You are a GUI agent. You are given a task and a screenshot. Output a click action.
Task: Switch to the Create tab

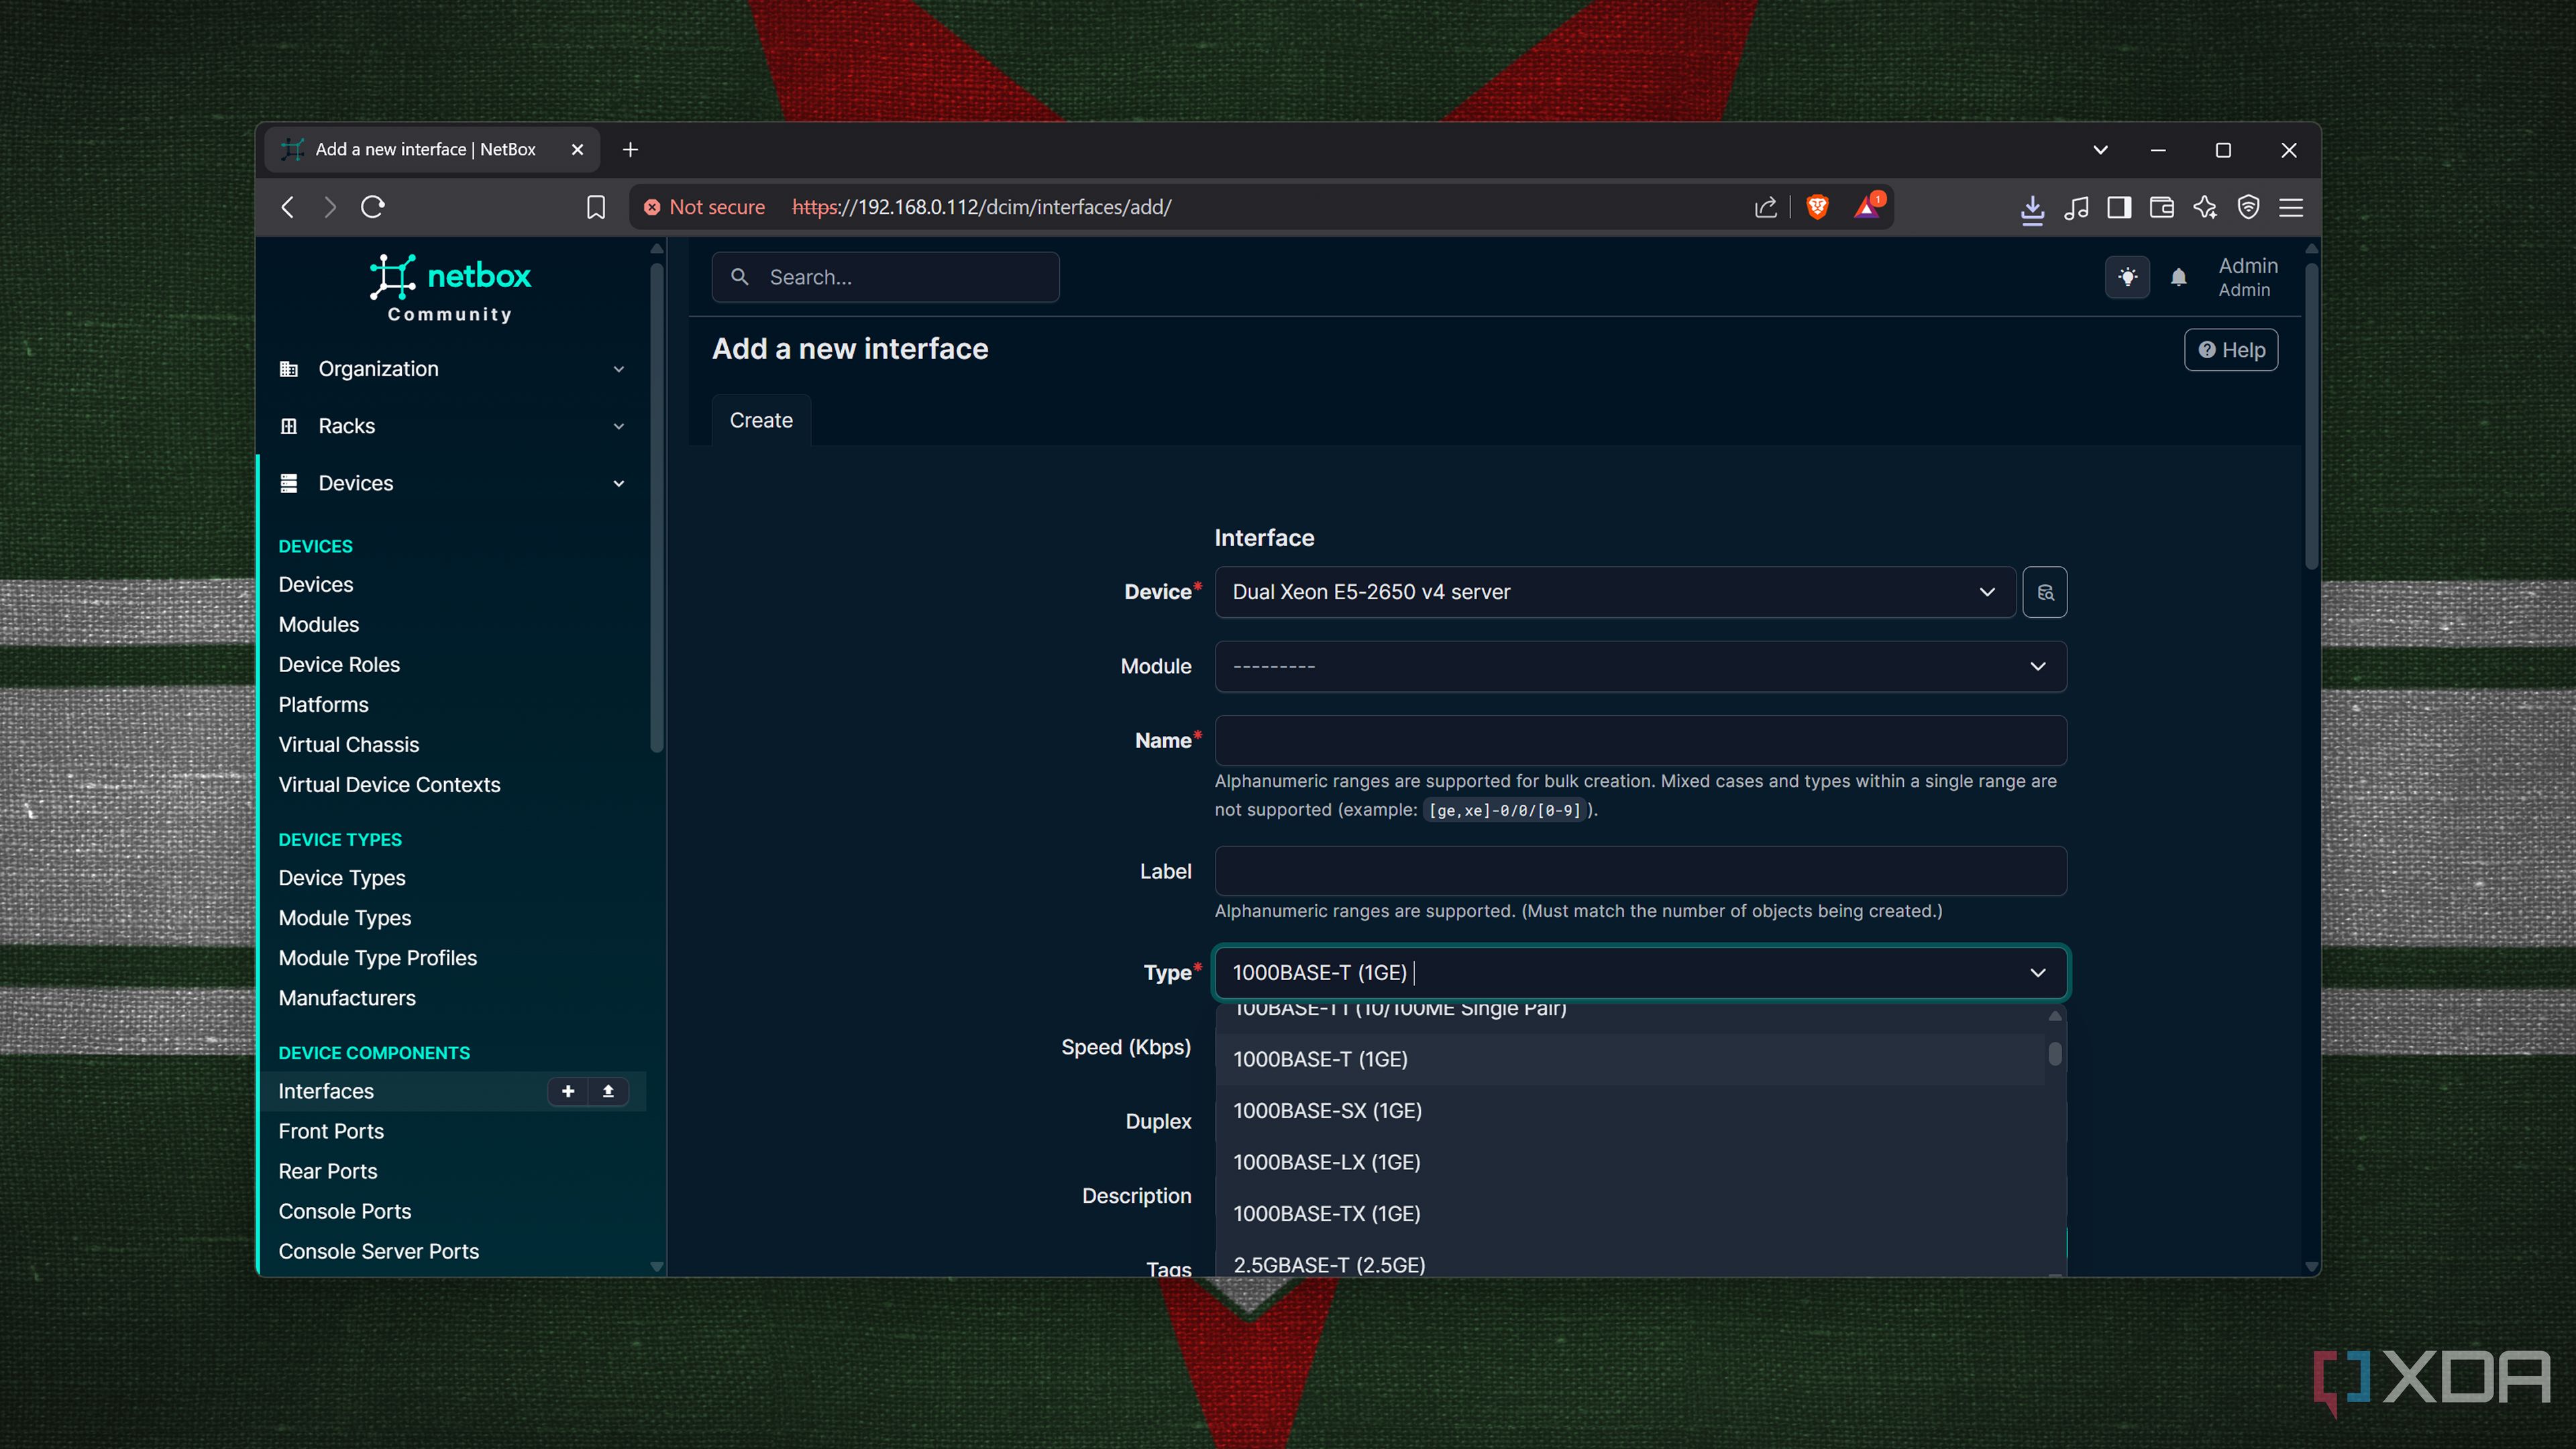coord(760,420)
